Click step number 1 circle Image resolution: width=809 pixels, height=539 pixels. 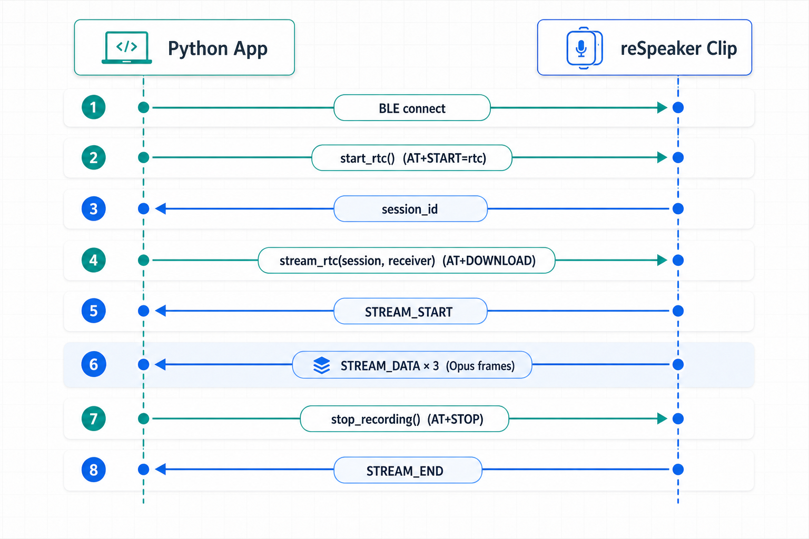(x=94, y=107)
